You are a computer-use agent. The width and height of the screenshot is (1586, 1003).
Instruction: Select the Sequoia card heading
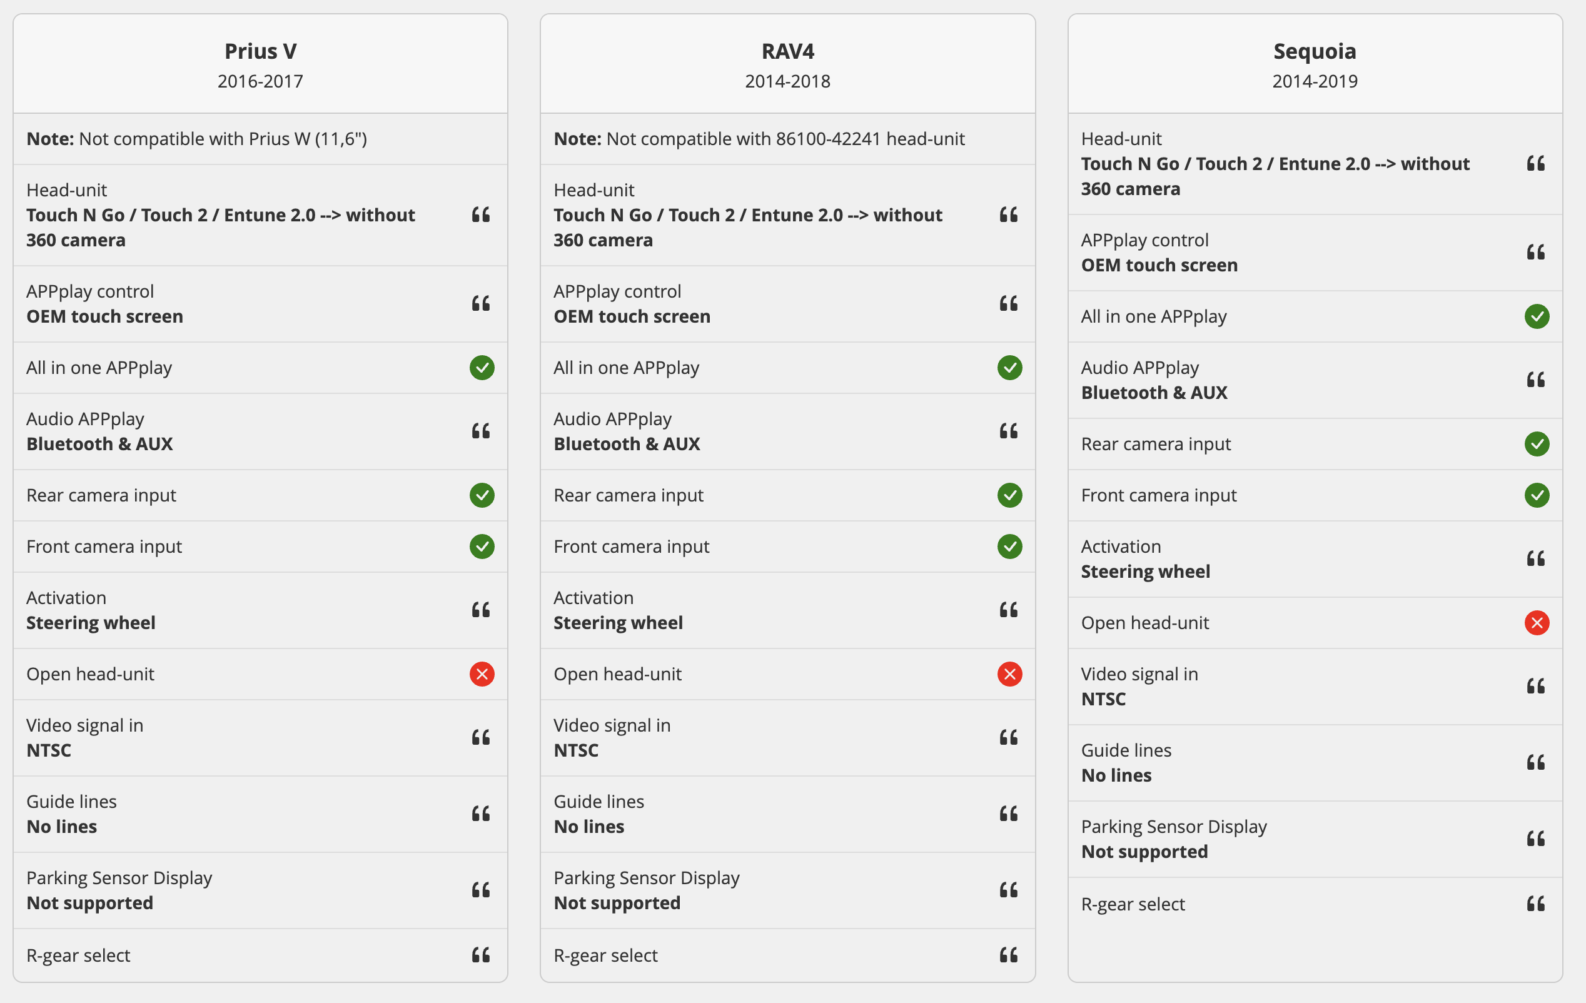[1315, 51]
